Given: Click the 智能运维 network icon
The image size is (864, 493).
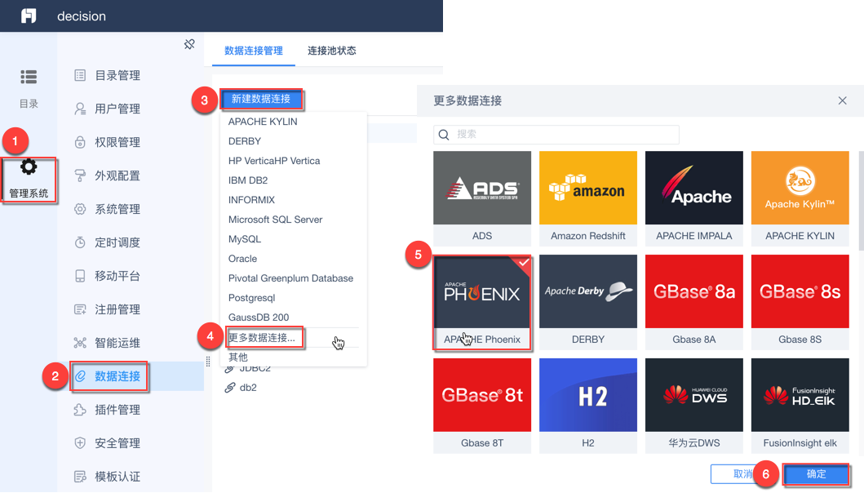Looking at the screenshot, I should point(80,343).
